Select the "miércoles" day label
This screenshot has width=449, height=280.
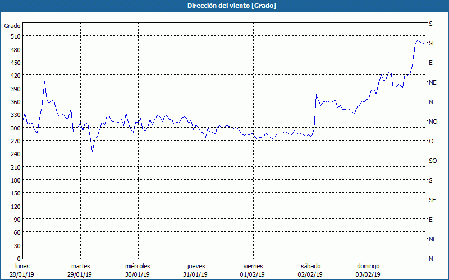tap(138, 266)
